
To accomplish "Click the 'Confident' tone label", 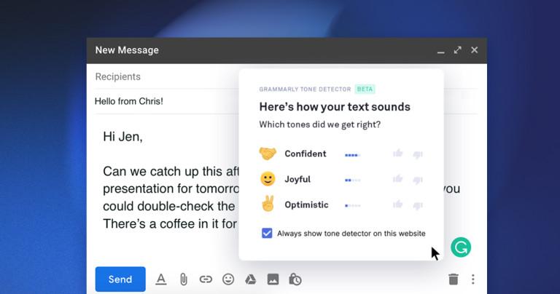I will pos(306,154).
